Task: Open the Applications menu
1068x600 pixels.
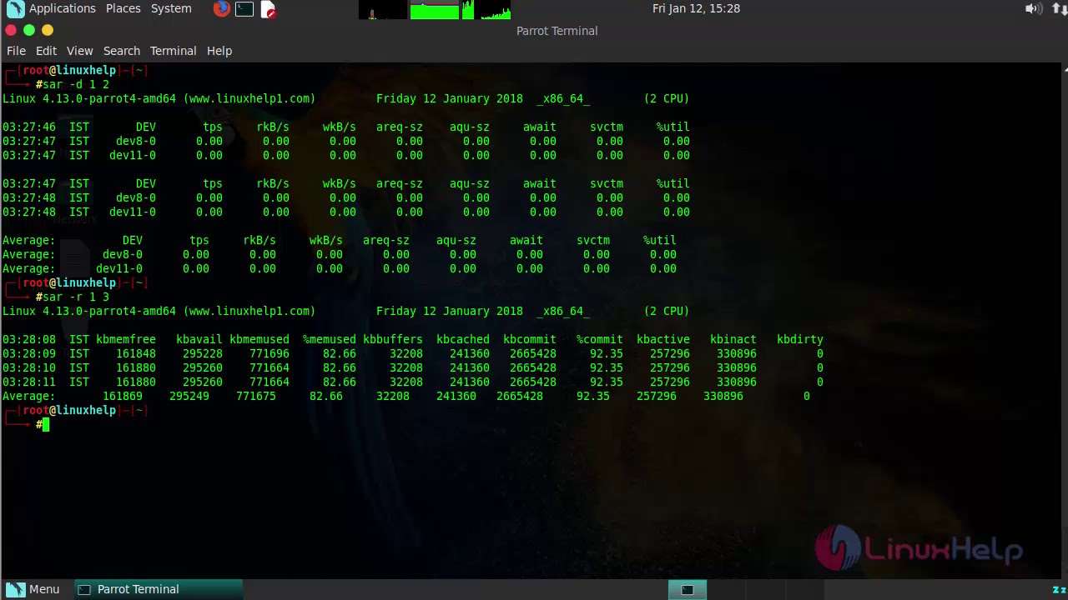Action: (x=63, y=8)
